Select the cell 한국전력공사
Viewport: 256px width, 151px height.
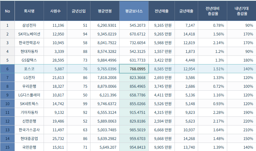(x=29, y=43)
